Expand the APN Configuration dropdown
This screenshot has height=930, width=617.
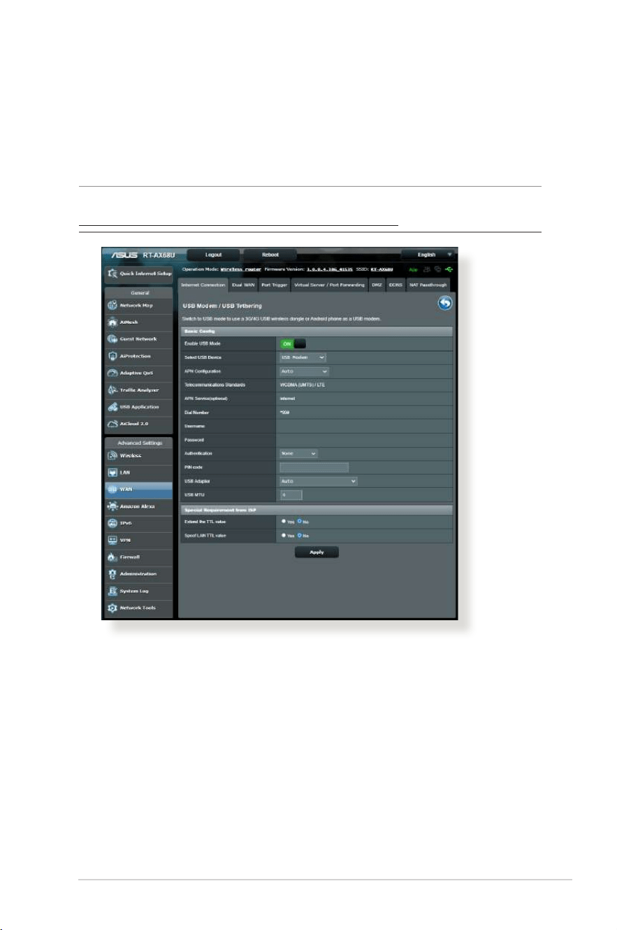pos(305,371)
